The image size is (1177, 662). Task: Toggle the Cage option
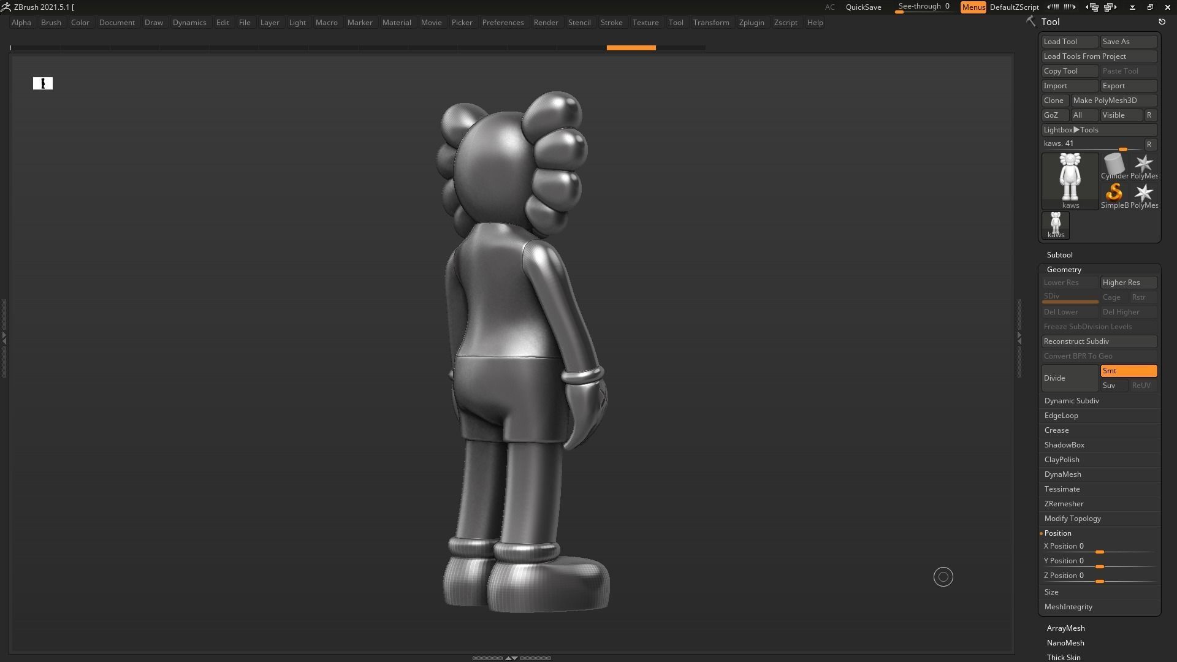tap(1114, 297)
